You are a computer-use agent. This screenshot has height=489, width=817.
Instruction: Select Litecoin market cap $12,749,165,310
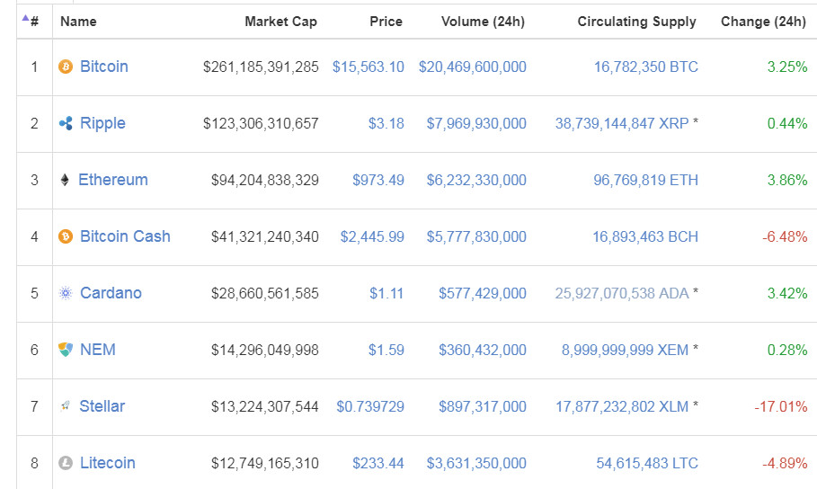(x=264, y=463)
